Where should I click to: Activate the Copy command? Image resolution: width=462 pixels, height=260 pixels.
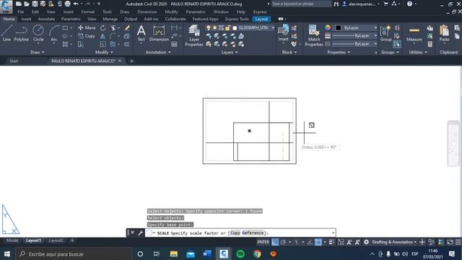tap(87, 36)
